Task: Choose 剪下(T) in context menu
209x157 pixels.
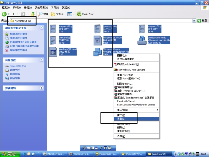Action: pos(136,115)
